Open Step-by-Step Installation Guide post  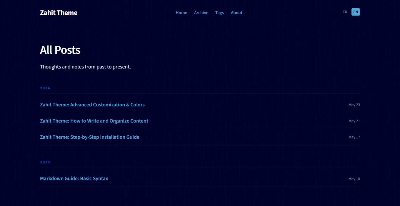pos(90,137)
